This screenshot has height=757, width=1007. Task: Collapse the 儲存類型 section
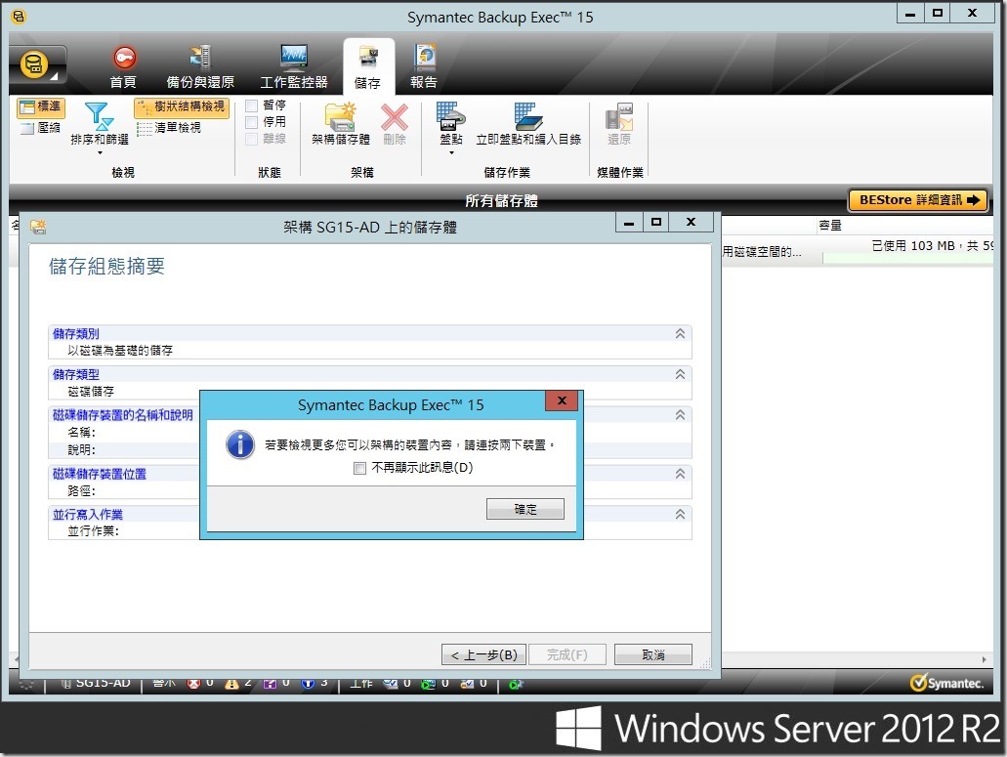(x=680, y=374)
